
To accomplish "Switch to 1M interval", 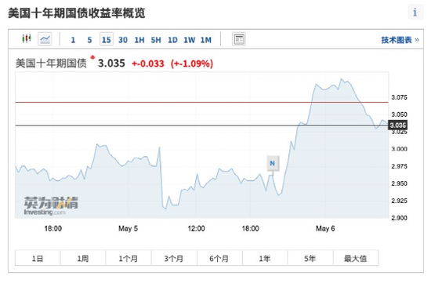I will pos(206,40).
